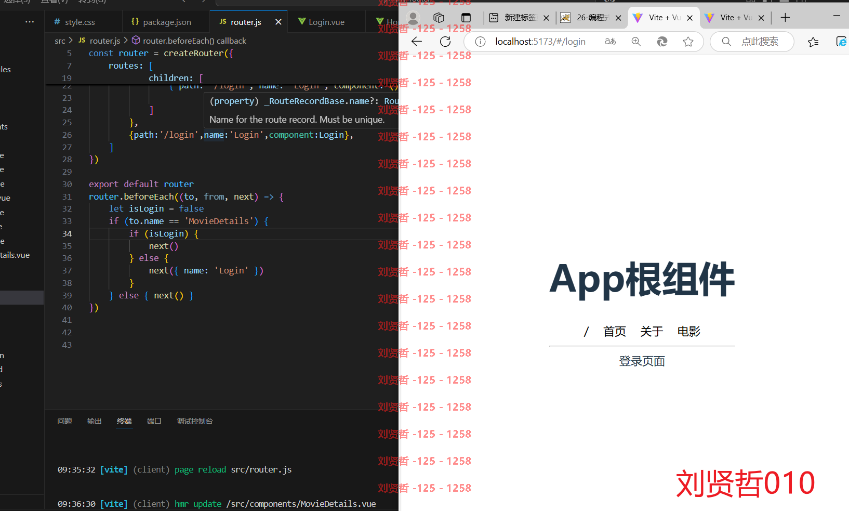
Task: Click terminal line with MovieDetails.vue hmr update
Action: [x=217, y=504]
